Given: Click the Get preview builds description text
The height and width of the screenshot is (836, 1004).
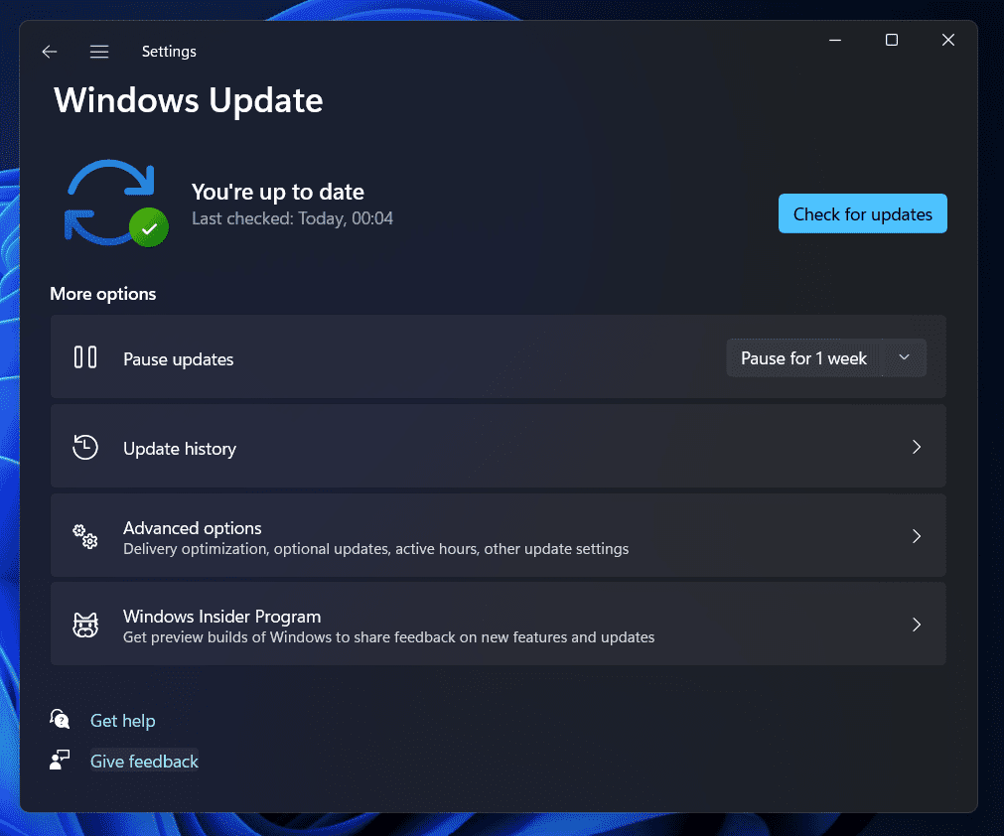Looking at the screenshot, I should pos(388,637).
